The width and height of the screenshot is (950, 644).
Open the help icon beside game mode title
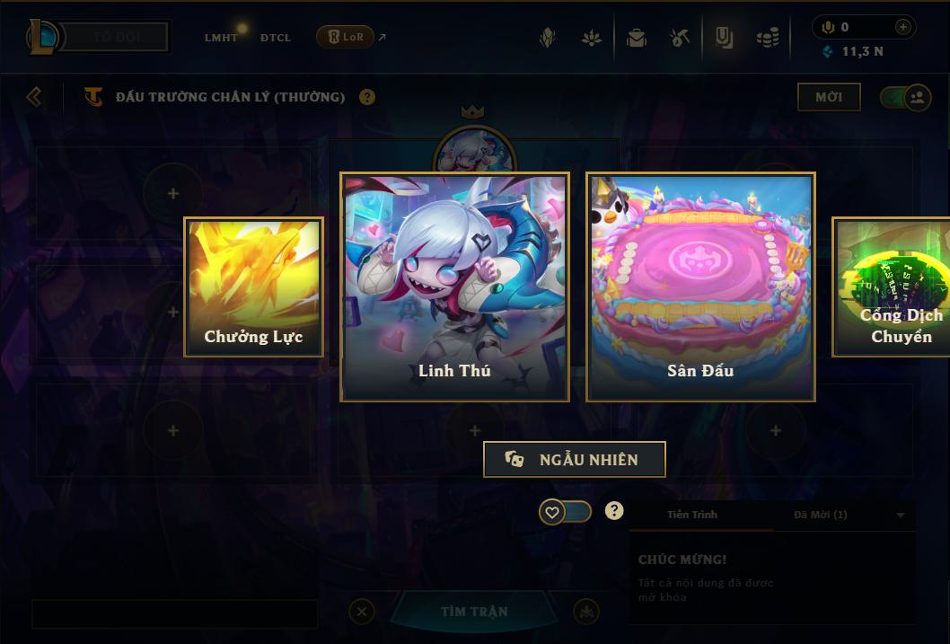(x=367, y=97)
